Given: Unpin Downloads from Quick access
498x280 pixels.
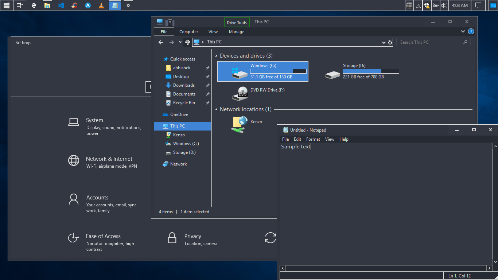Looking at the screenshot, I should click(207, 85).
